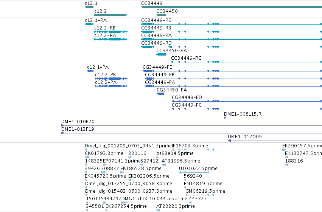Open the CG34449-PA protein label

[x=160, y=82]
